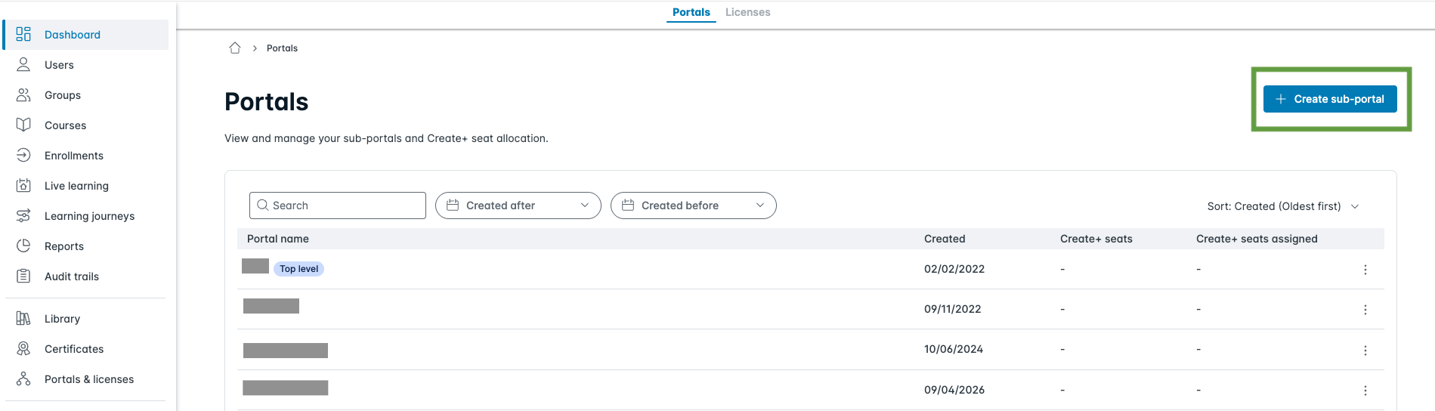Click the Reports pie chart icon
This screenshot has width=1435, height=411.
pos(23,246)
